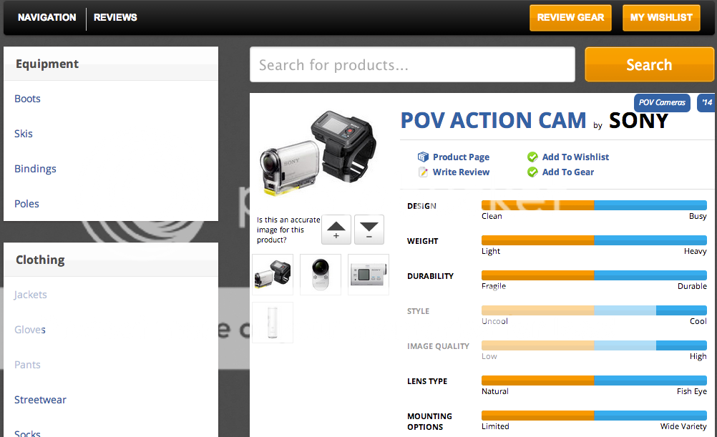Viewport: 717px width, 437px height.
Task: Click the Design Clean-to-Busy rating bar
Action: (594, 205)
